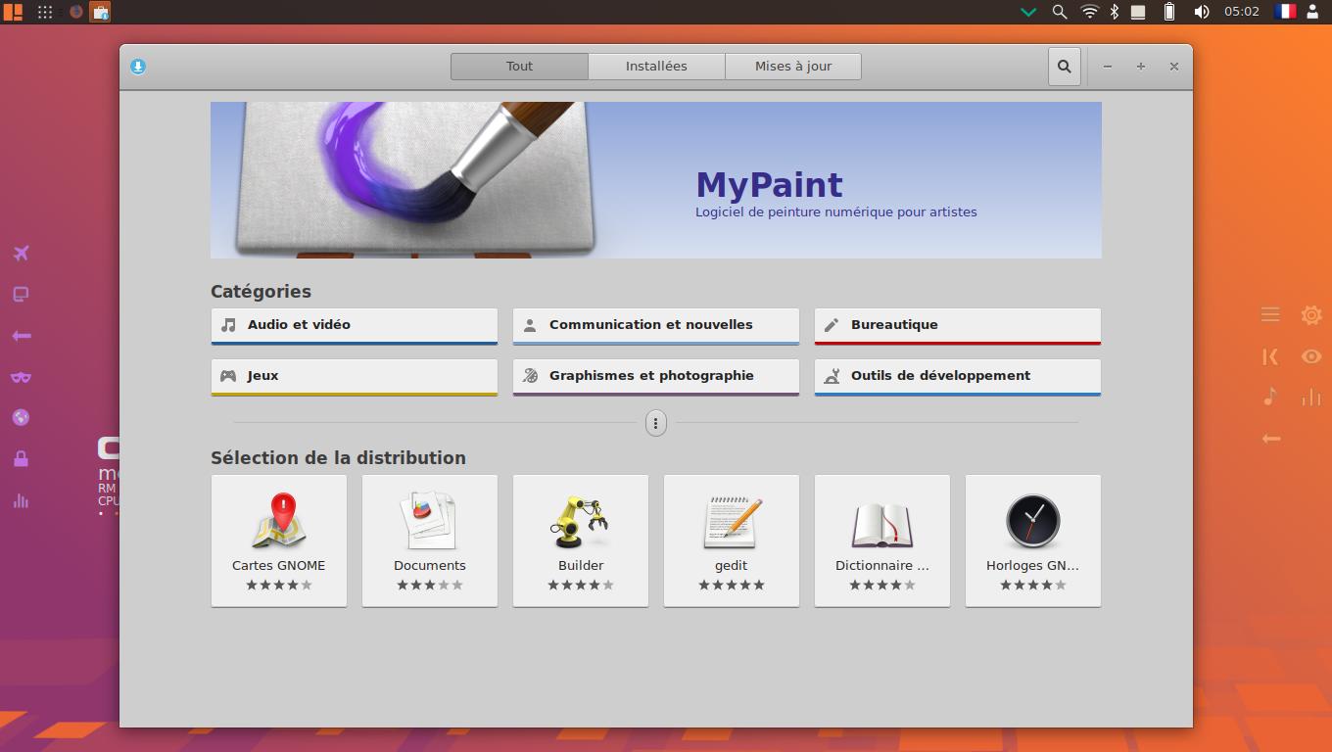Click the software center search button
The height and width of the screenshot is (752, 1332).
click(x=1064, y=67)
